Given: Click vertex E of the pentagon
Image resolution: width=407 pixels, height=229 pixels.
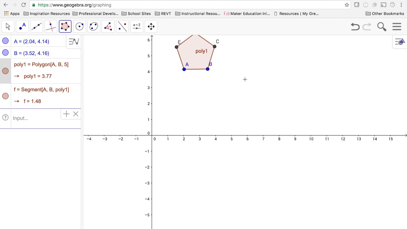Looking at the screenshot, I should (177, 47).
